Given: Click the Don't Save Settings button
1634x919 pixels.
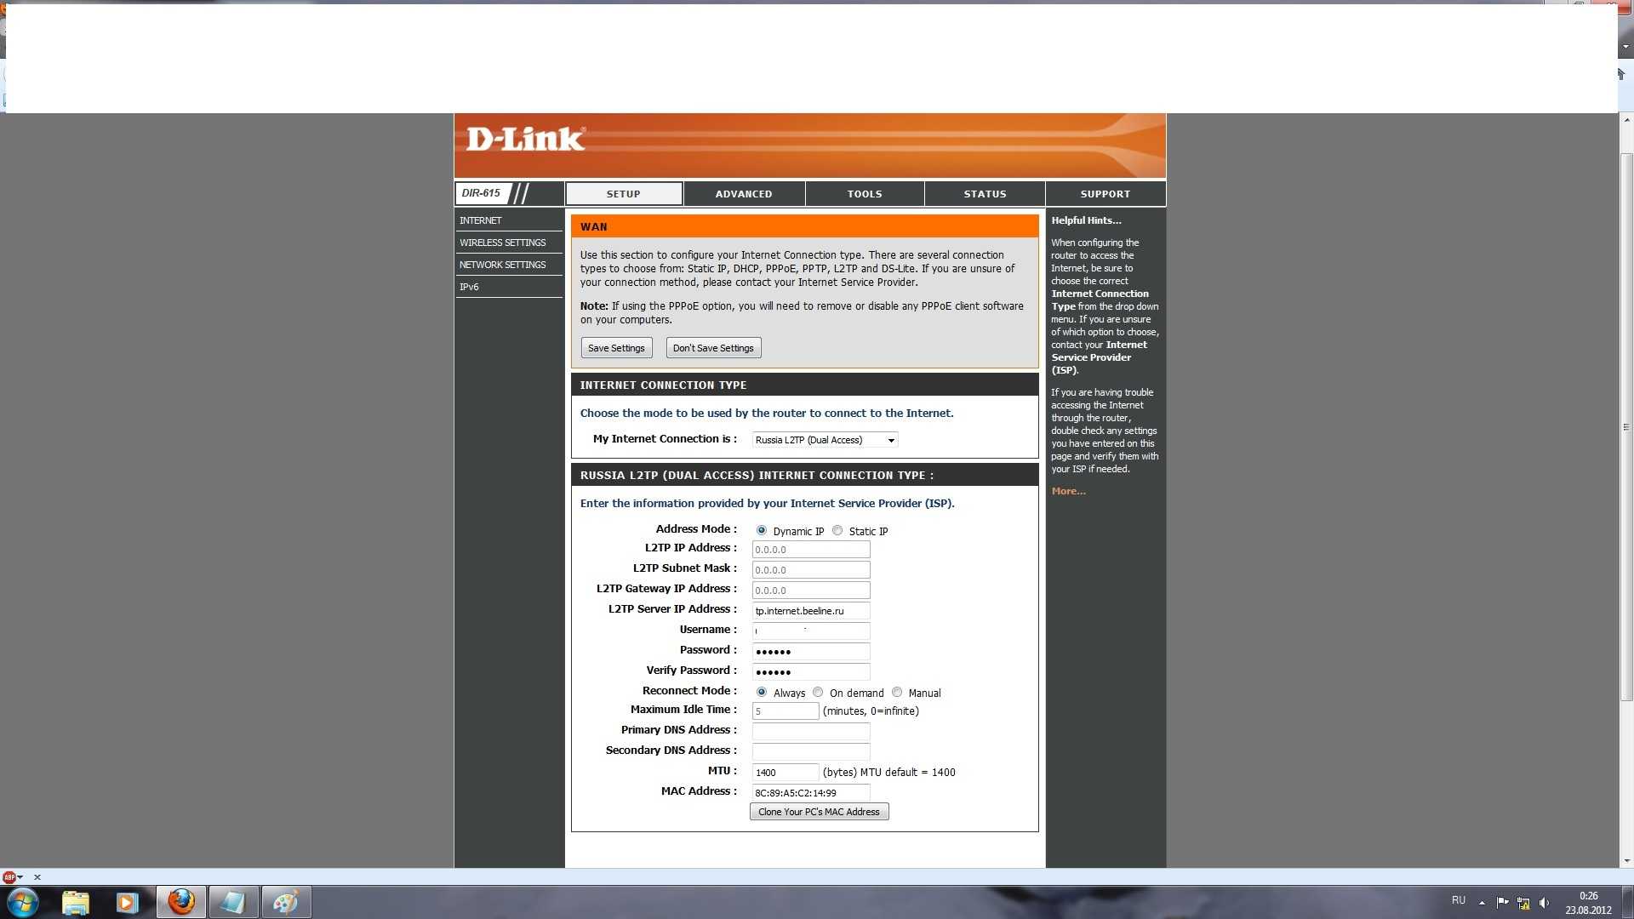Looking at the screenshot, I should (x=713, y=348).
